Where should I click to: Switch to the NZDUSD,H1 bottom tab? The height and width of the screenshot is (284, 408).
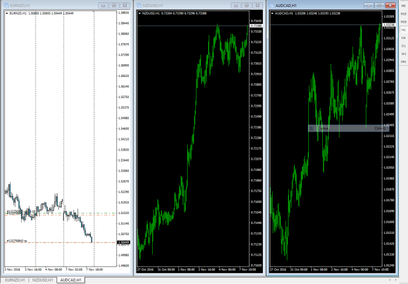click(43, 280)
